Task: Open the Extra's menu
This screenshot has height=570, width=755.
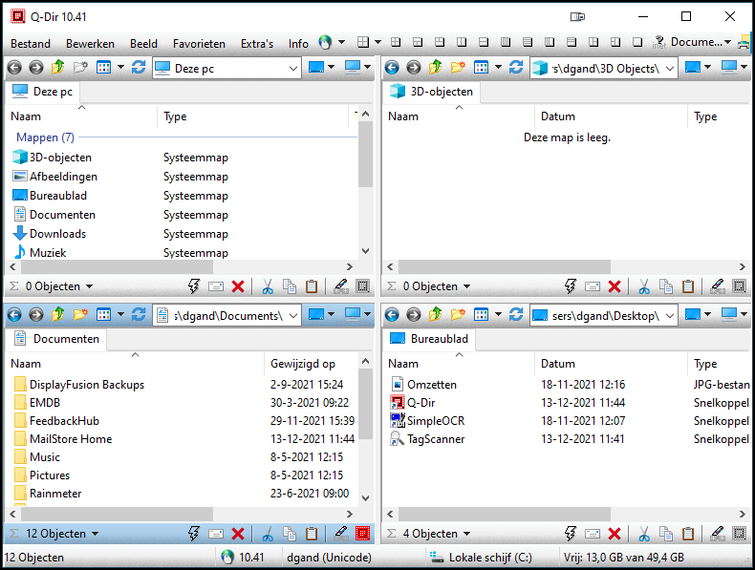Action: coord(257,44)
